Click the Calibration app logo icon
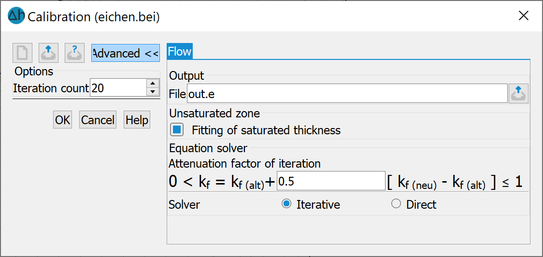Screen dimensions: 543x257 coord(16,15)
